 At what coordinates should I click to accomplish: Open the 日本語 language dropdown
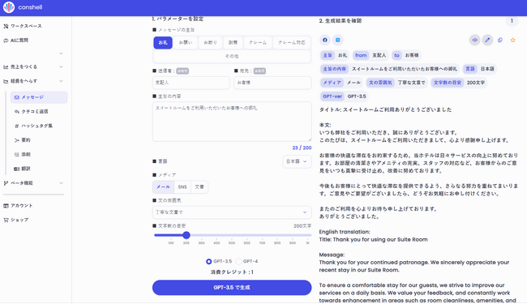[297, 161]
